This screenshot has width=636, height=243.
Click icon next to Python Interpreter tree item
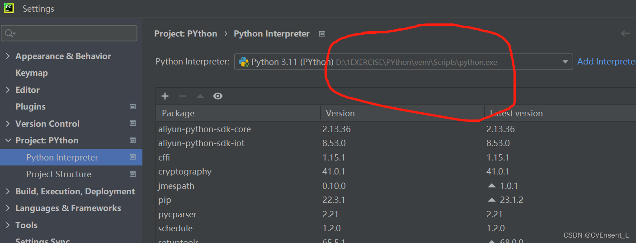[133, 157]
